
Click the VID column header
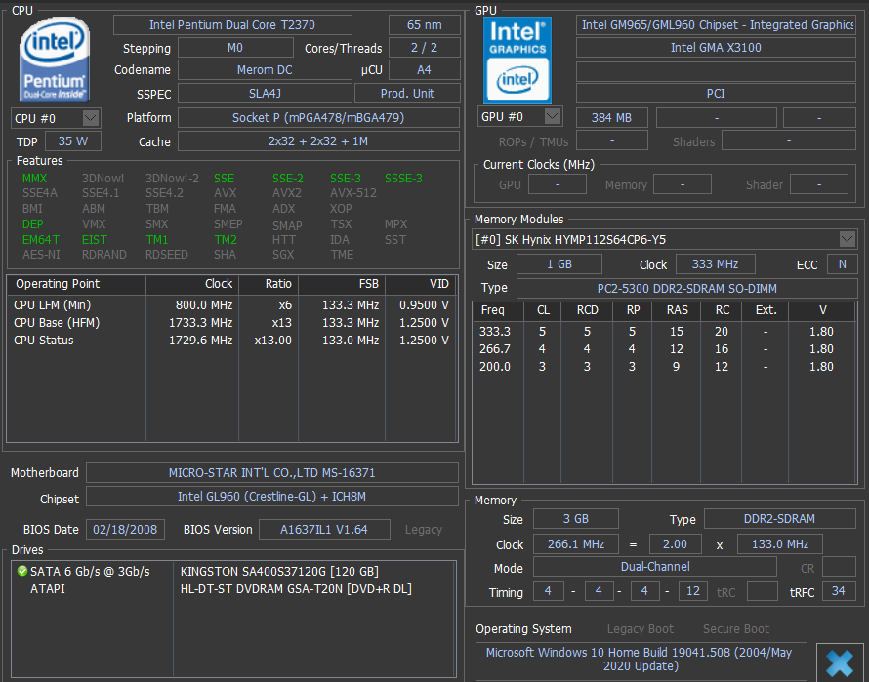(421, 284)
